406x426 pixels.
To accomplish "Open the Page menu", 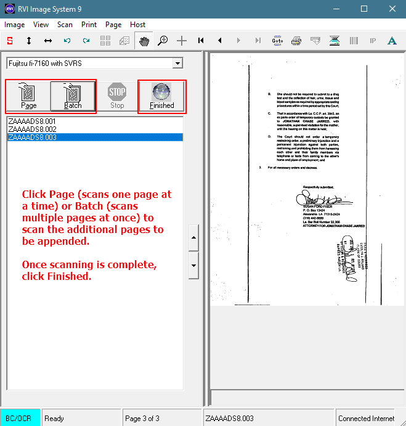I will coord(113,25).
